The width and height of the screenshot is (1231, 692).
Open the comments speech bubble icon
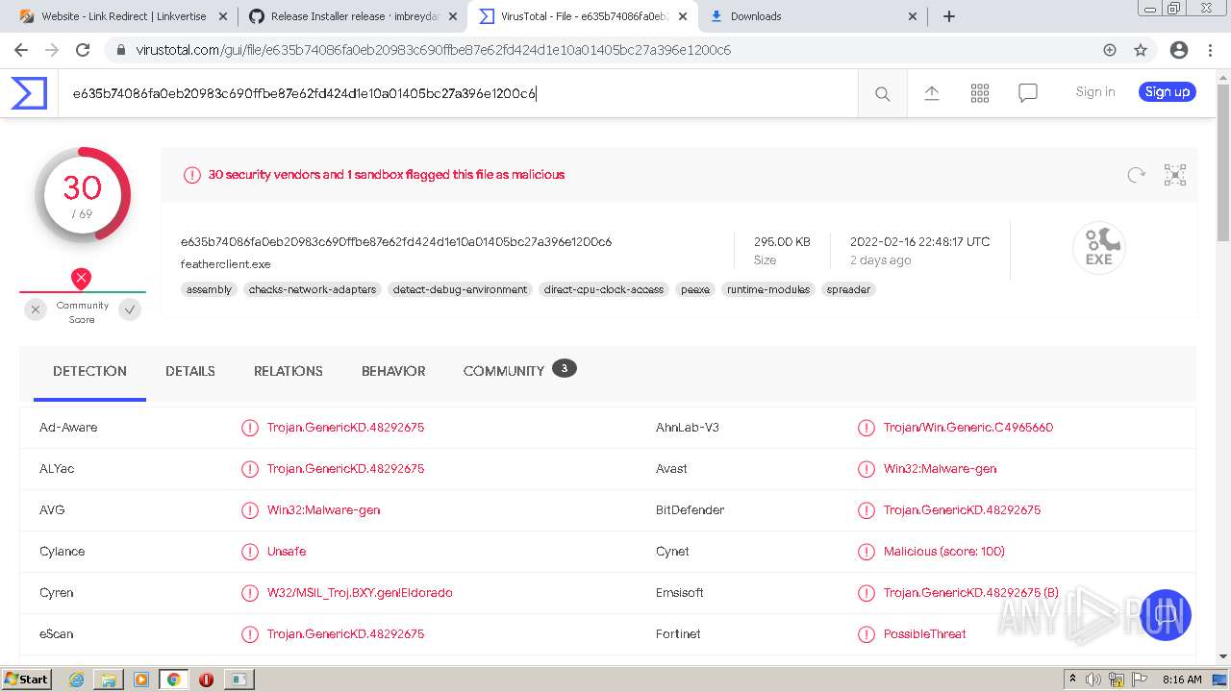pos(1028,93)
